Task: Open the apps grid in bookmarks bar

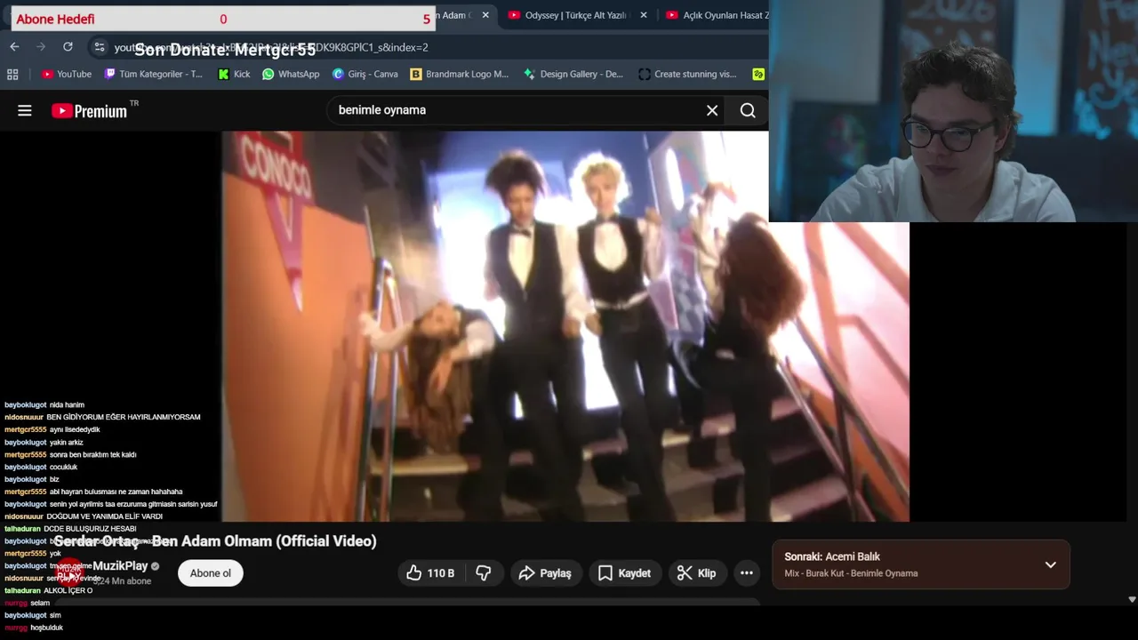Action: point(12,75)
